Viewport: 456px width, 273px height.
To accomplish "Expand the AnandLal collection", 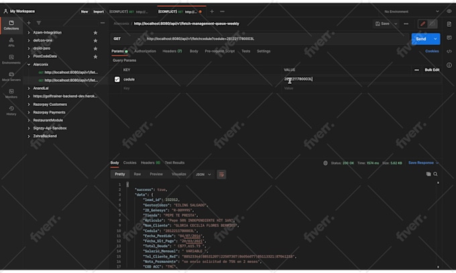I will (29, 88).
